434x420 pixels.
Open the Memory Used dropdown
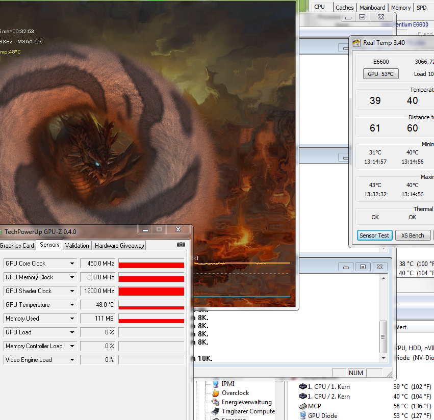click(x=72, y=319)
